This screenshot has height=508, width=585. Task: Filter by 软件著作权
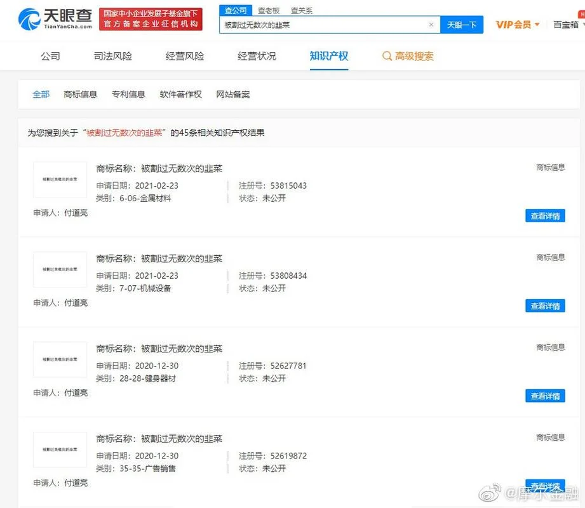180,94
